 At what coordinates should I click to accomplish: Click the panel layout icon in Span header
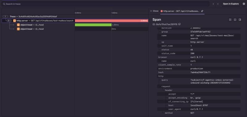click(x=240, y=20)
